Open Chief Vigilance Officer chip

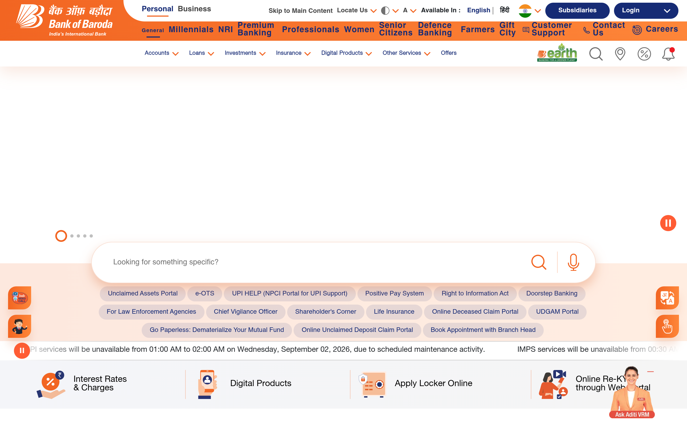[x=245, y=312]
